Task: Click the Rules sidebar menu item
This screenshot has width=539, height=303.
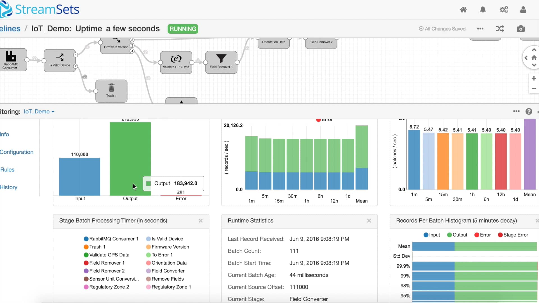Action: 7,169
